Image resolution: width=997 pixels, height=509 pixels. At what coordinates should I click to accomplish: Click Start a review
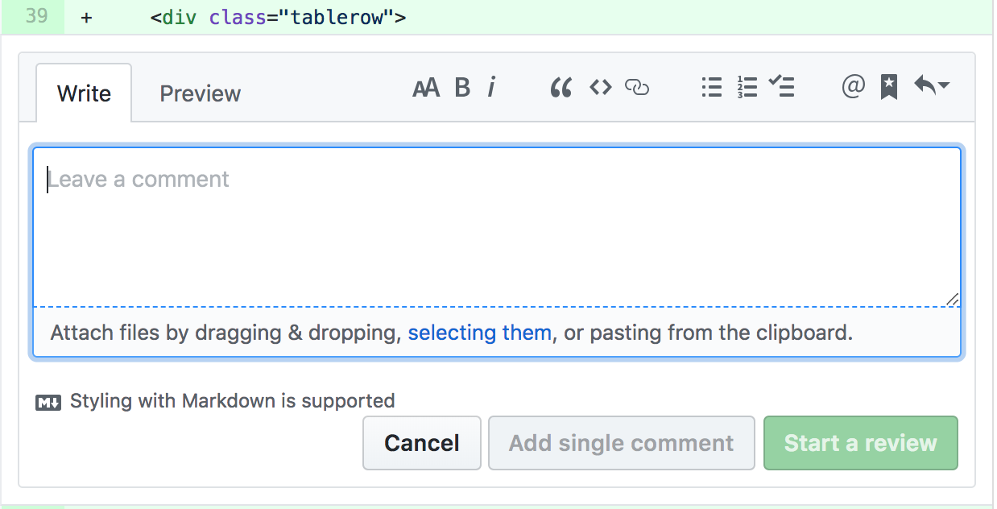coord(861,443)
